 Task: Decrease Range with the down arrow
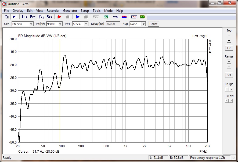[229, 66]
